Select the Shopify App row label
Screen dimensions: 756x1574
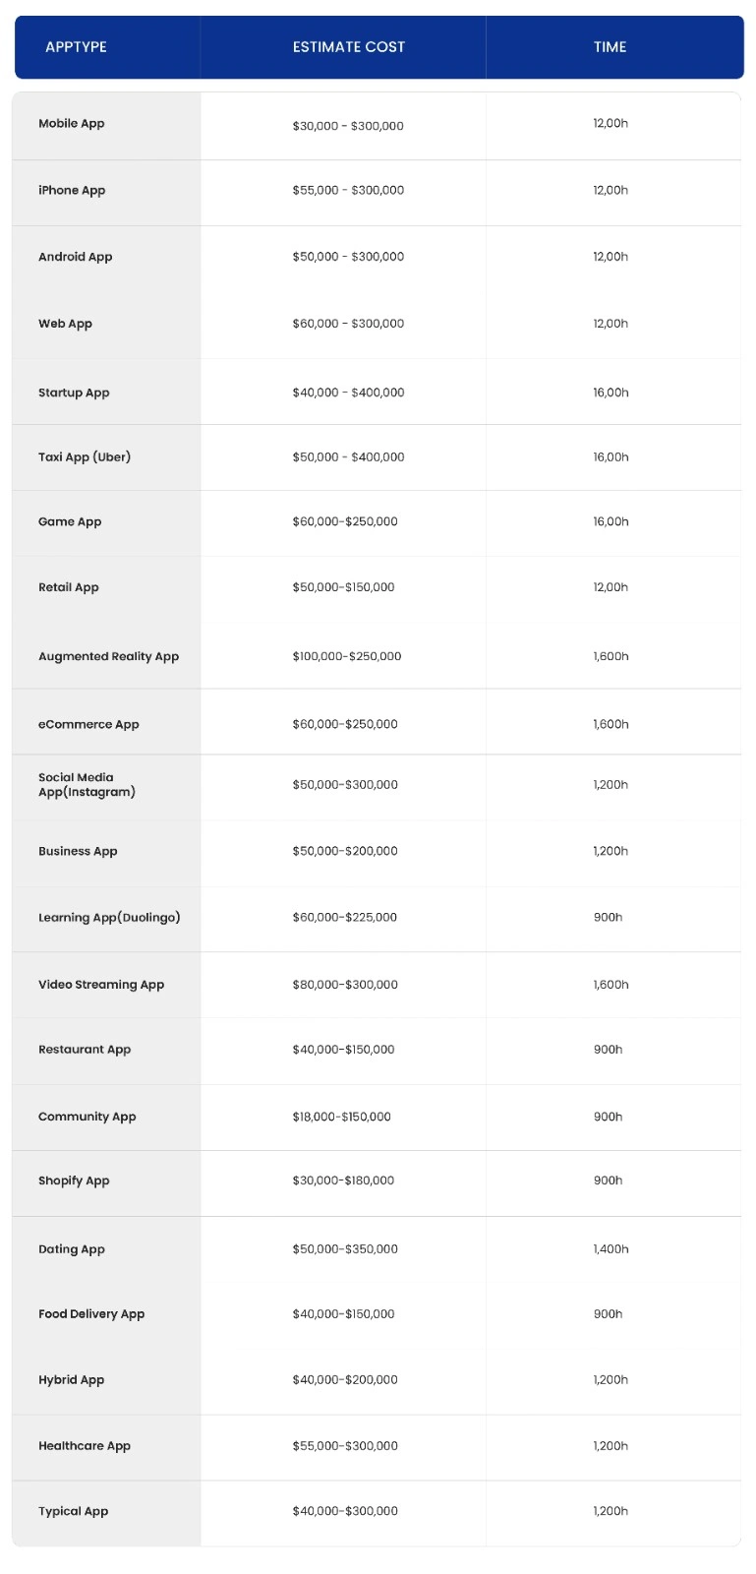click(74, 1181)
